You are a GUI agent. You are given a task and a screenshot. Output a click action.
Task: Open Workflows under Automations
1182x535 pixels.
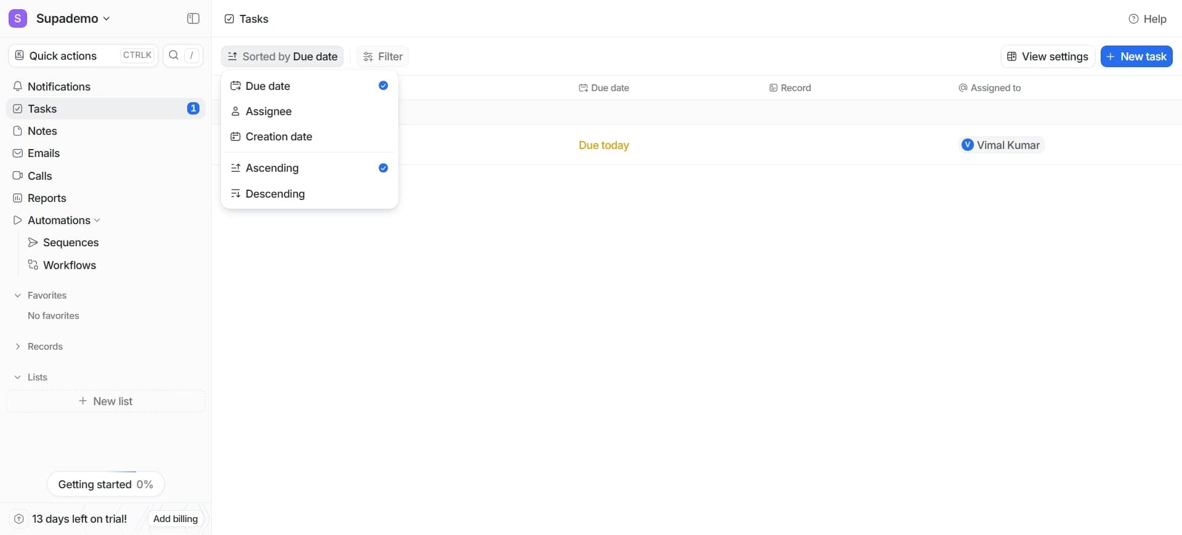coord(113,265)
